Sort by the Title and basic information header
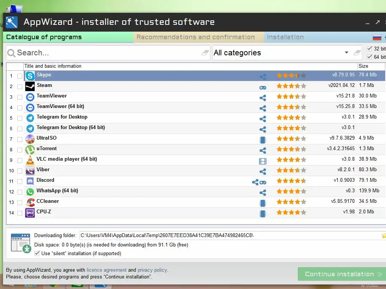386x289 pixels. coord(190,66)
